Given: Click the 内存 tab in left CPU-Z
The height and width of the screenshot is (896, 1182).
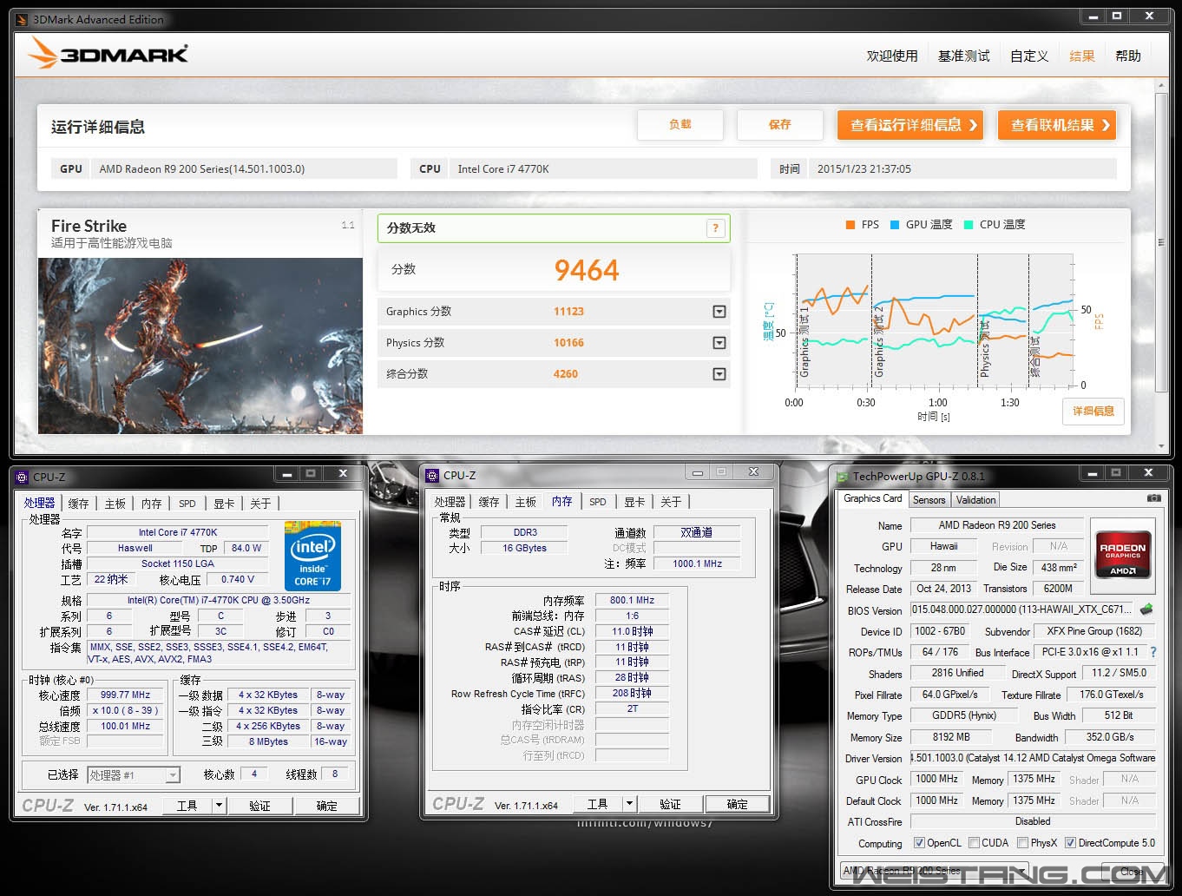Looking at the screenshot, I should click(x=152, y=504).
